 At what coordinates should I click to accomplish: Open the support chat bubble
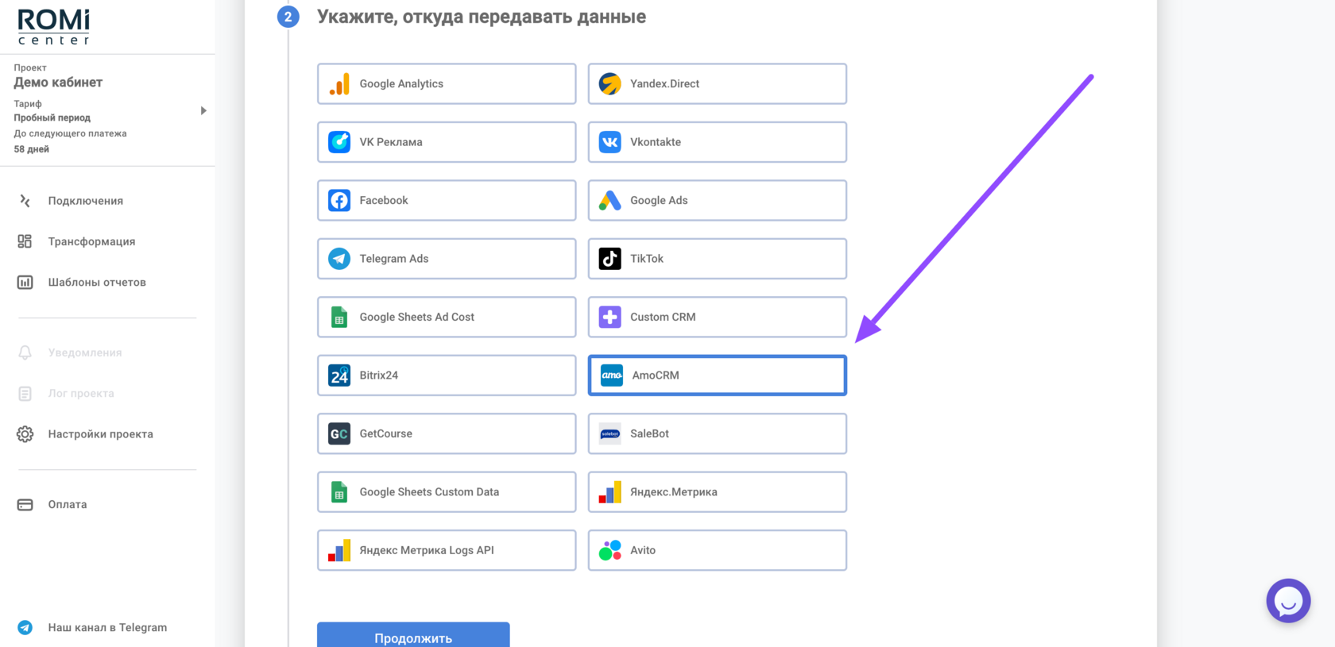[x=1288, y=601]
